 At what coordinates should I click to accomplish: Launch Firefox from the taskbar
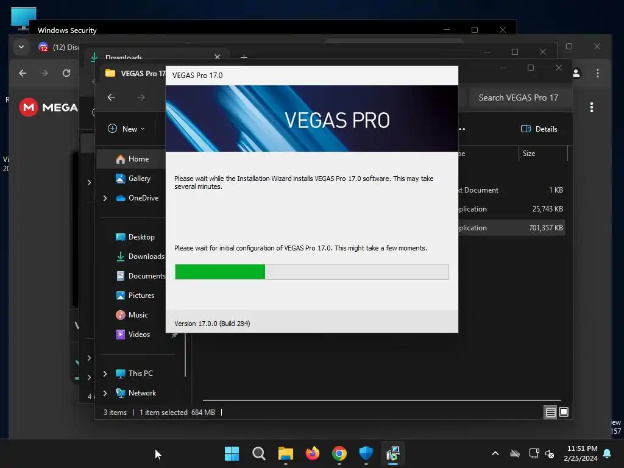(x=313, y=453)
